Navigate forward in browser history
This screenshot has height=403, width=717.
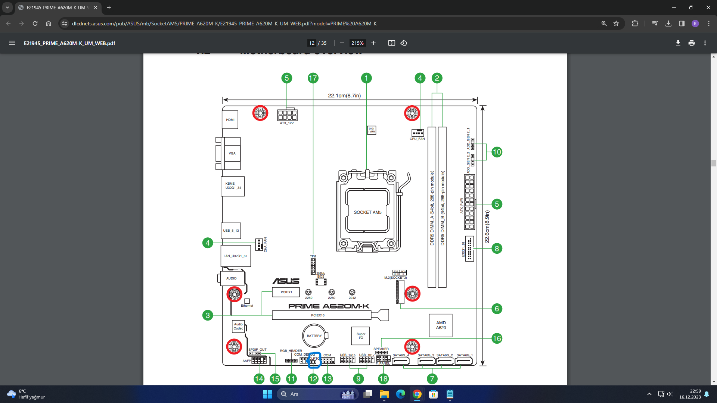click(x=22, y=24)
